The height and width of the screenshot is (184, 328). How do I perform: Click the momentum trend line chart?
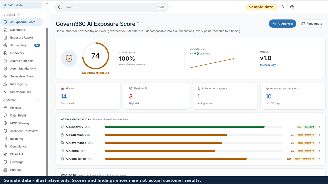[212, 63]
